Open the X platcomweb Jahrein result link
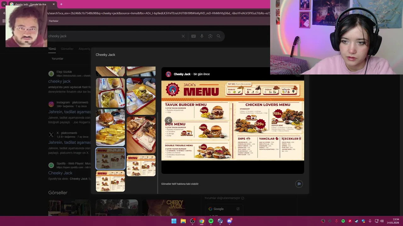The height and width of the screenshot is (226, 403). 70,142
